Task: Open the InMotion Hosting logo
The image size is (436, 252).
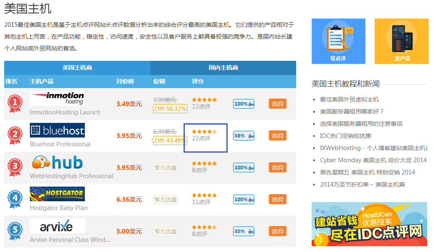Action: pyautogui.click(x=57, y=98)
